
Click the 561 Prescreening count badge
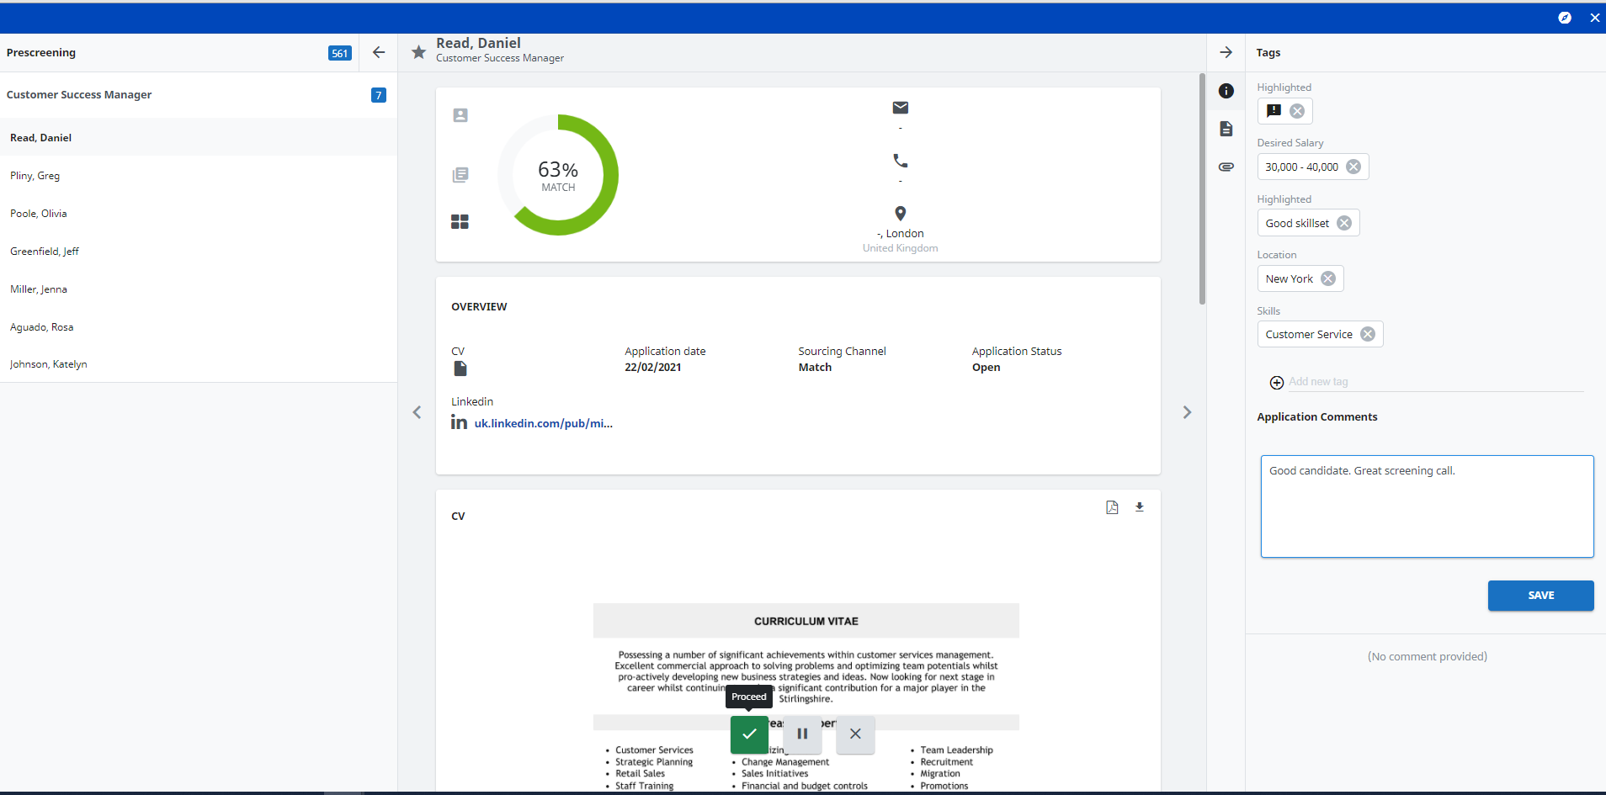coord(339,53)
